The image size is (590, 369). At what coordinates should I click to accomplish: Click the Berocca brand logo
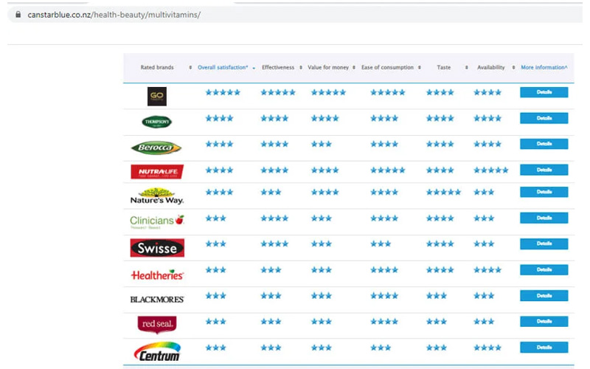coord(156,148)
